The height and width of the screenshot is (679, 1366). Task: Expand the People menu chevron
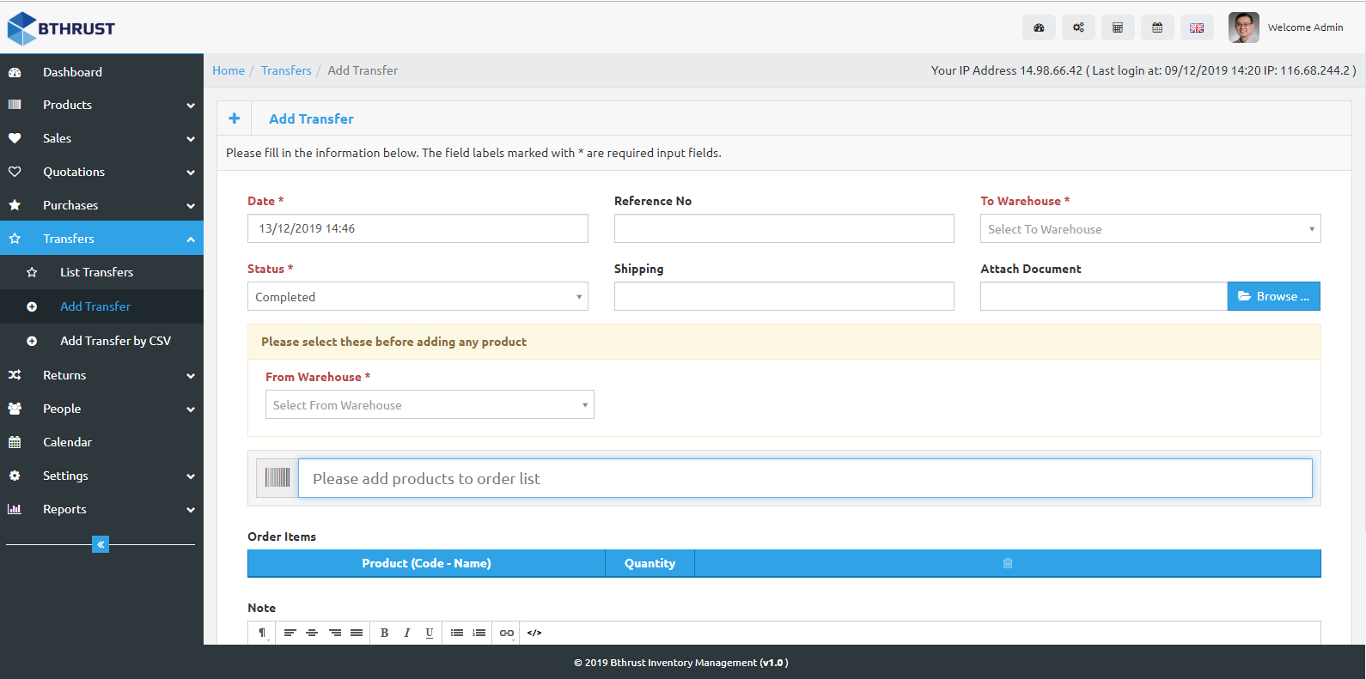coord(191,409)
